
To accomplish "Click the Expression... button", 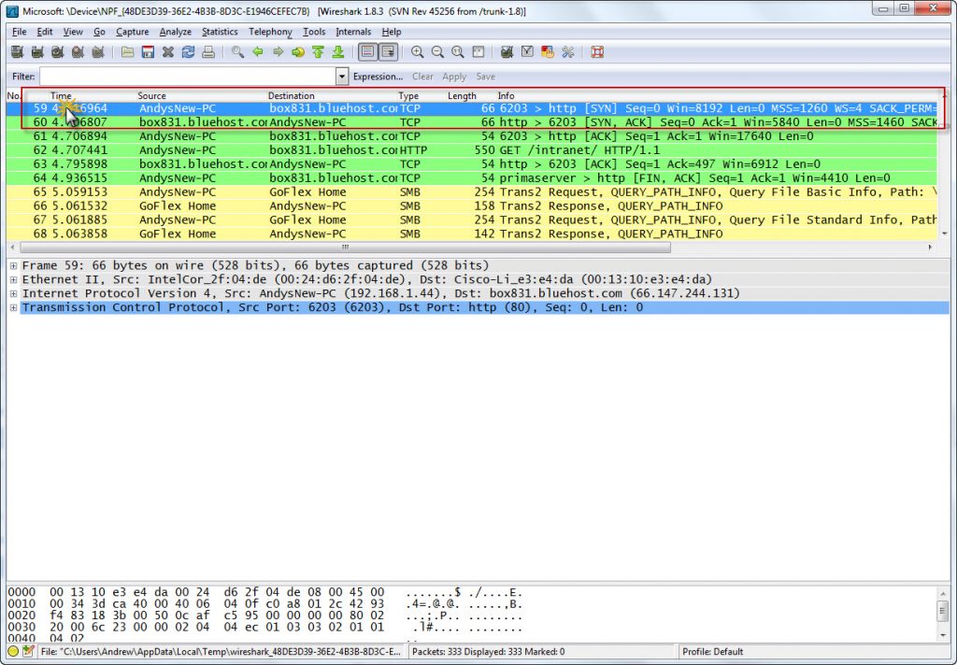I will (378, 77).
